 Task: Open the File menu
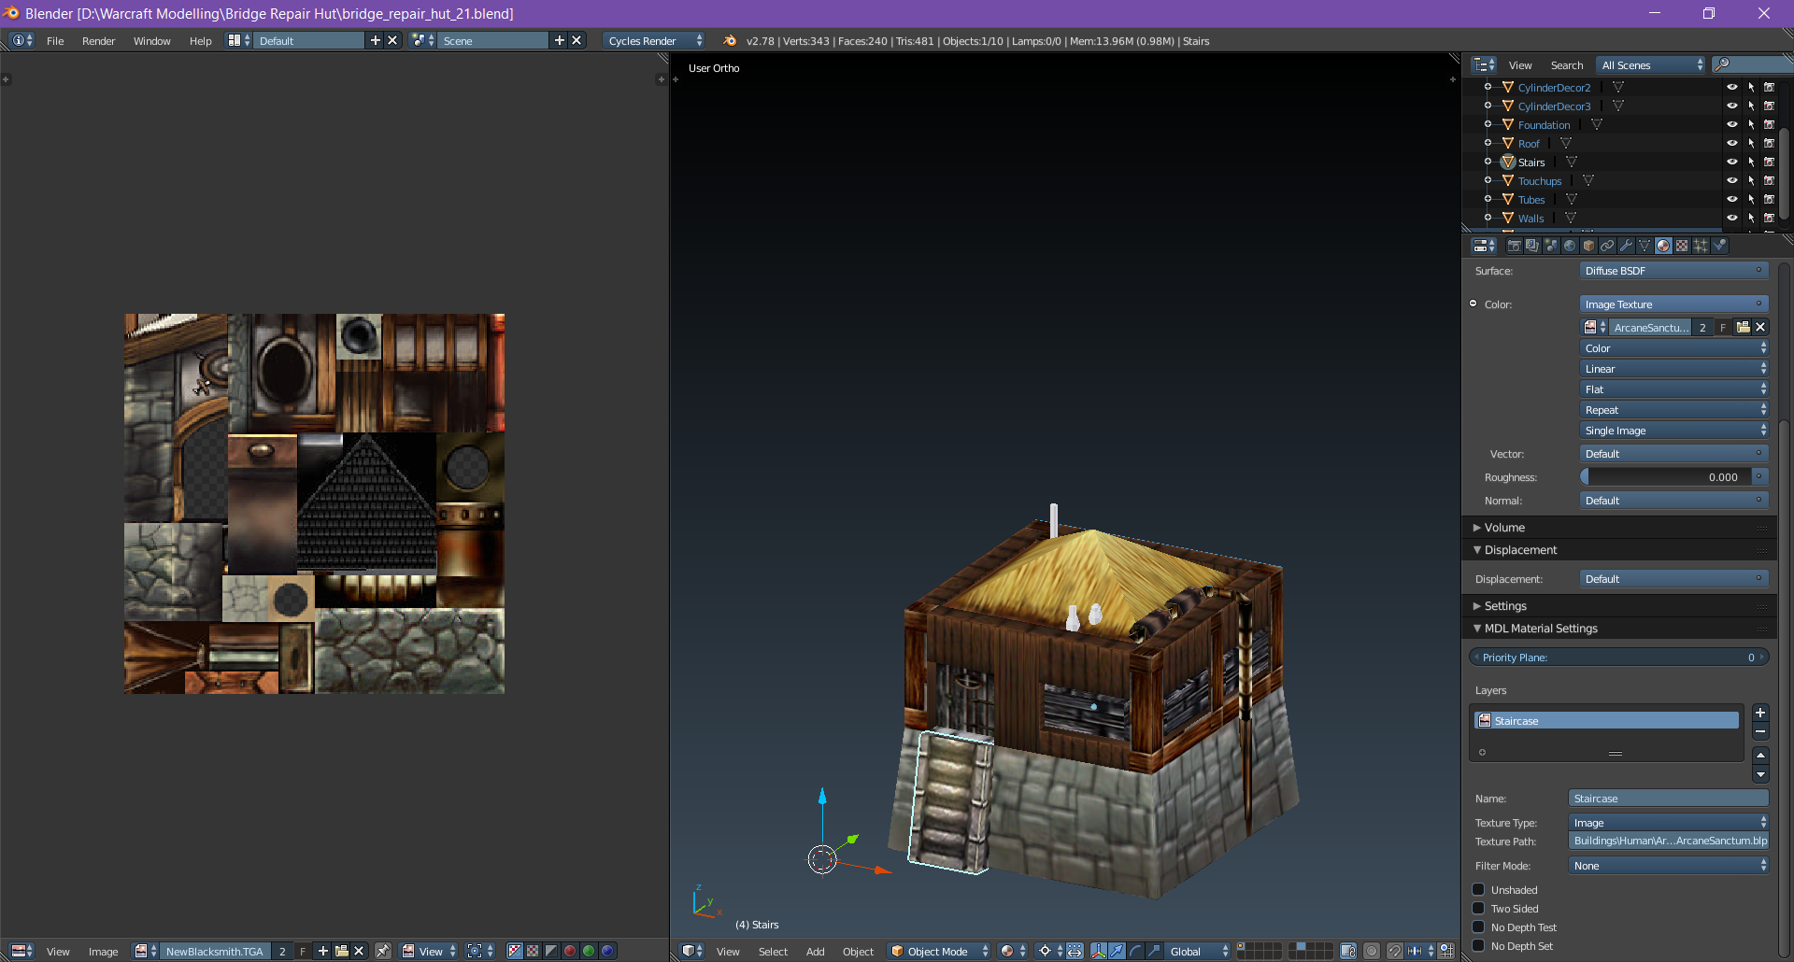[55, 41]
